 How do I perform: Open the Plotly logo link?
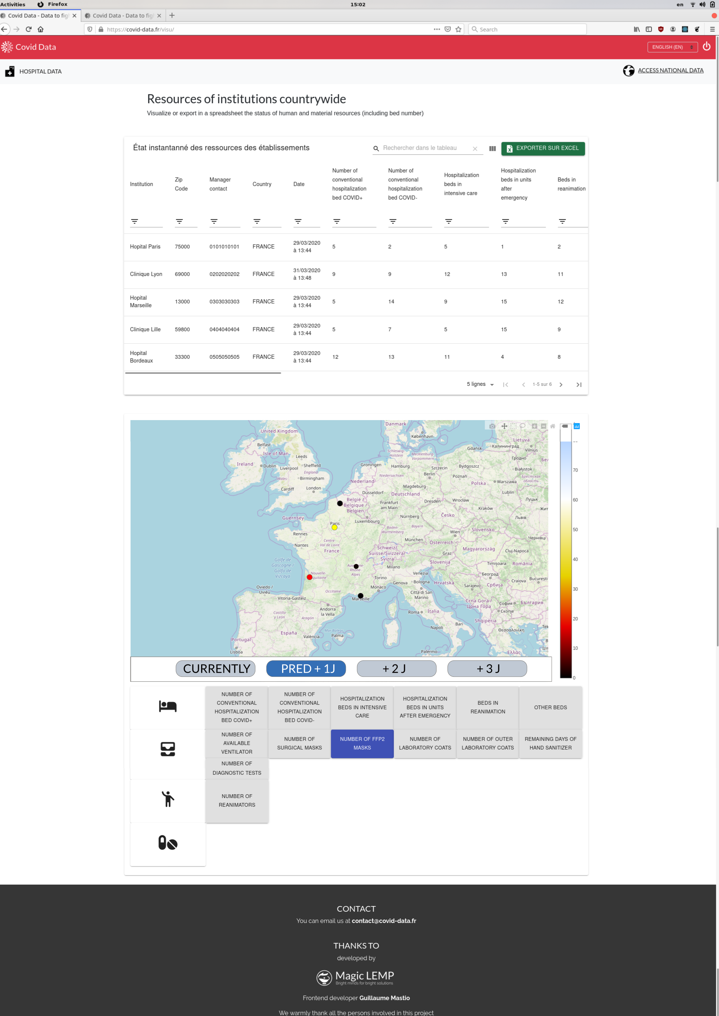[576, 426]
